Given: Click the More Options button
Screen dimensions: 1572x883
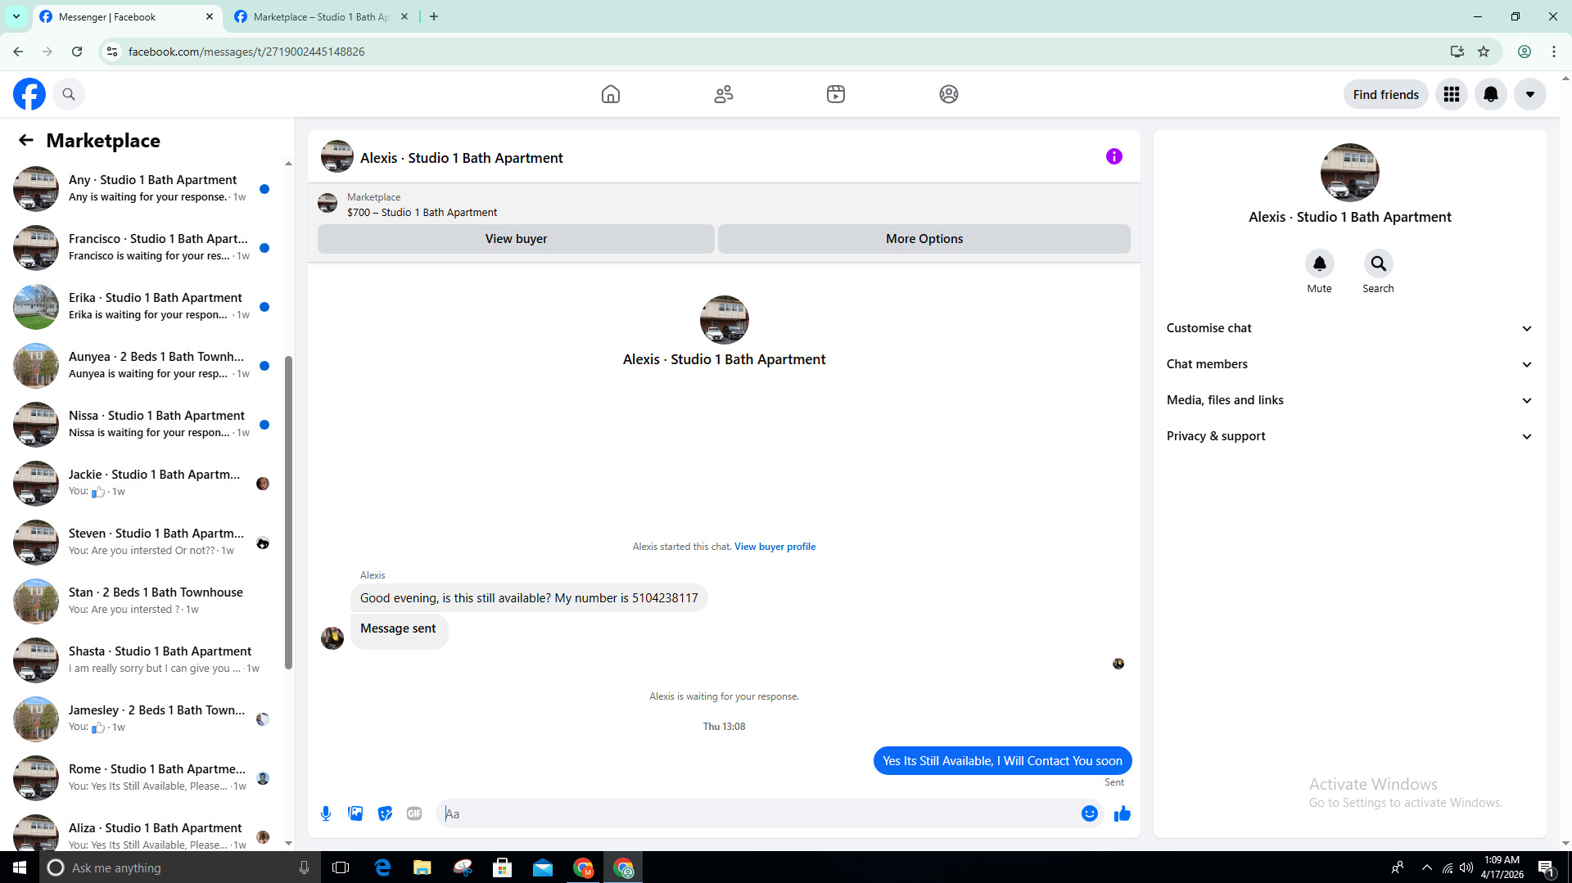Looking at the screenshot, I should [x=924, y=239].
